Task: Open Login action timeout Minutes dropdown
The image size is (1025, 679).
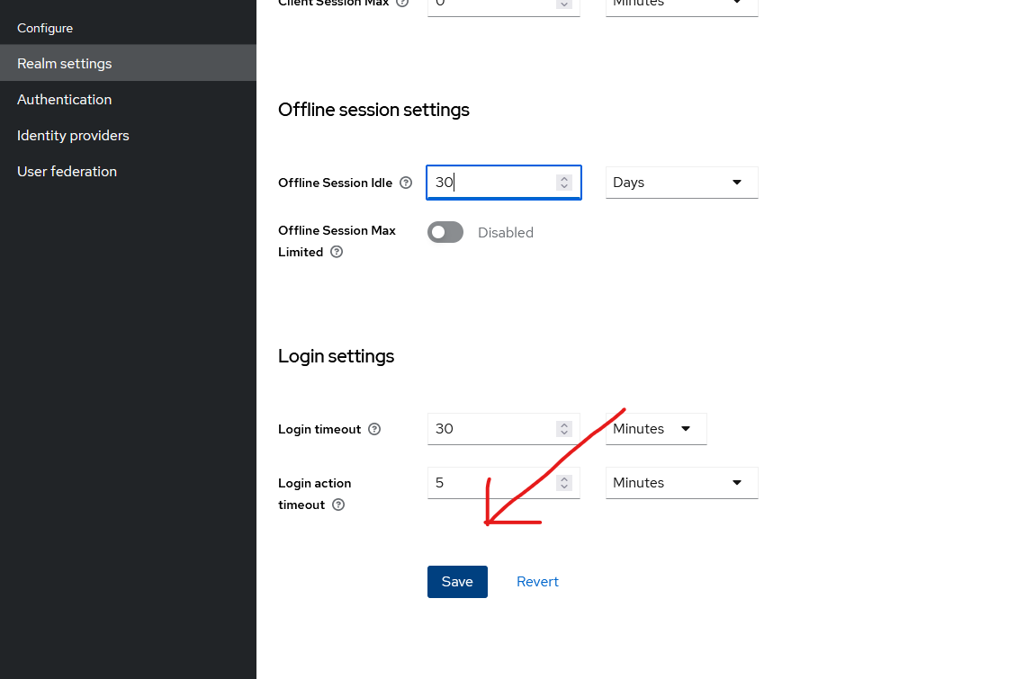Action: pyautogui.click(x=681, y=483)
